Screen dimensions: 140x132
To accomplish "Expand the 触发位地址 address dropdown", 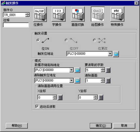I will [110, 54].
